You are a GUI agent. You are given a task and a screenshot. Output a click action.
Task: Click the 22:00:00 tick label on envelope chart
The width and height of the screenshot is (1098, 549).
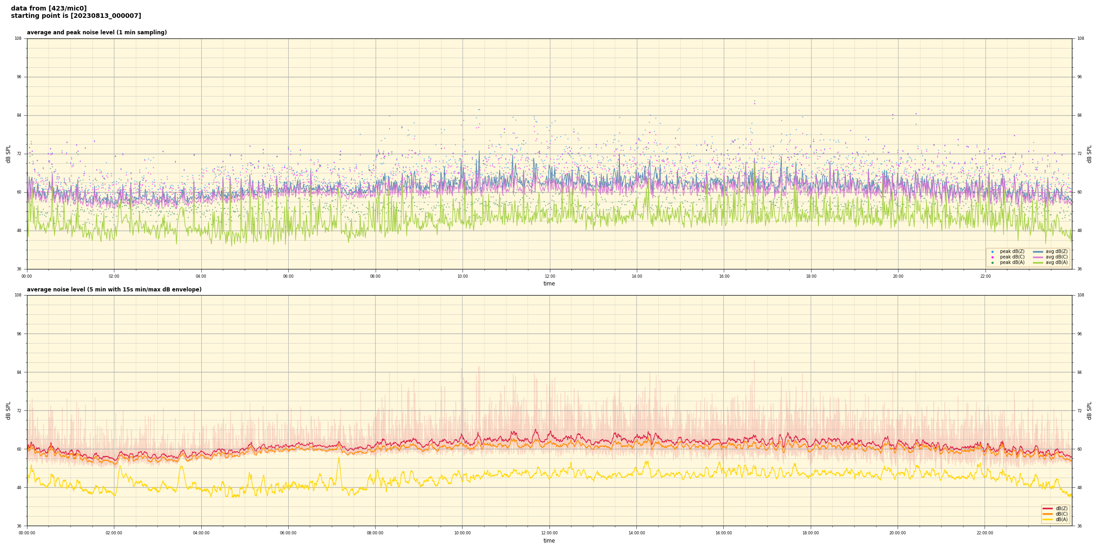tap(985, 533)
